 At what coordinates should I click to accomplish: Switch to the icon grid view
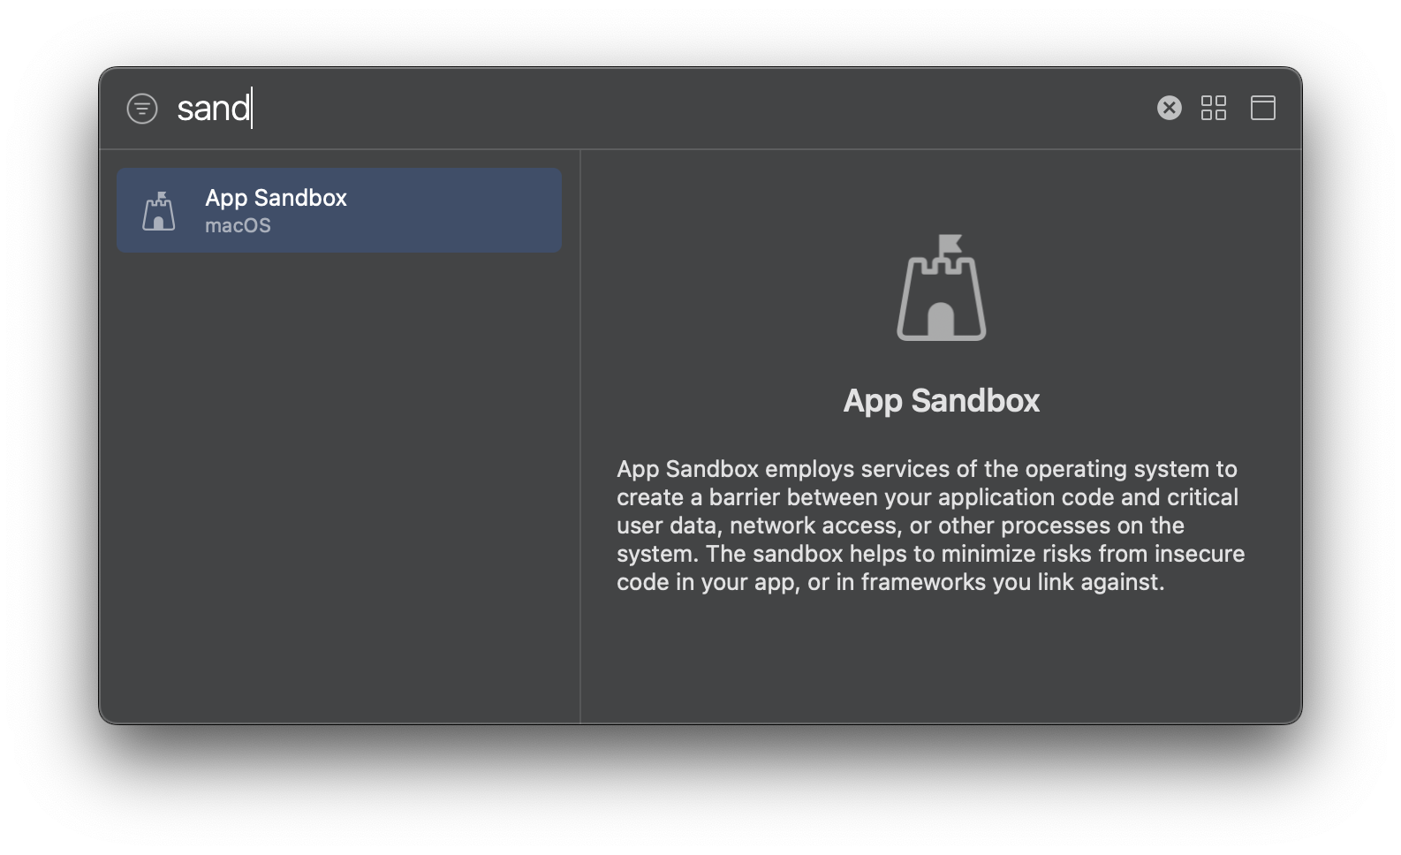(1214, 108)
